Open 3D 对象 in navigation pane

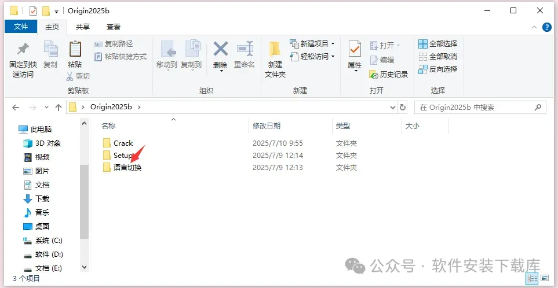coord(42,143)
